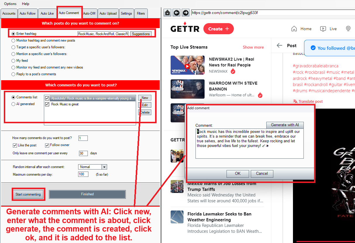Screen dimensions: 355x243
Task: Open the GETTR Home nav icon
Action: coord(294,29)
